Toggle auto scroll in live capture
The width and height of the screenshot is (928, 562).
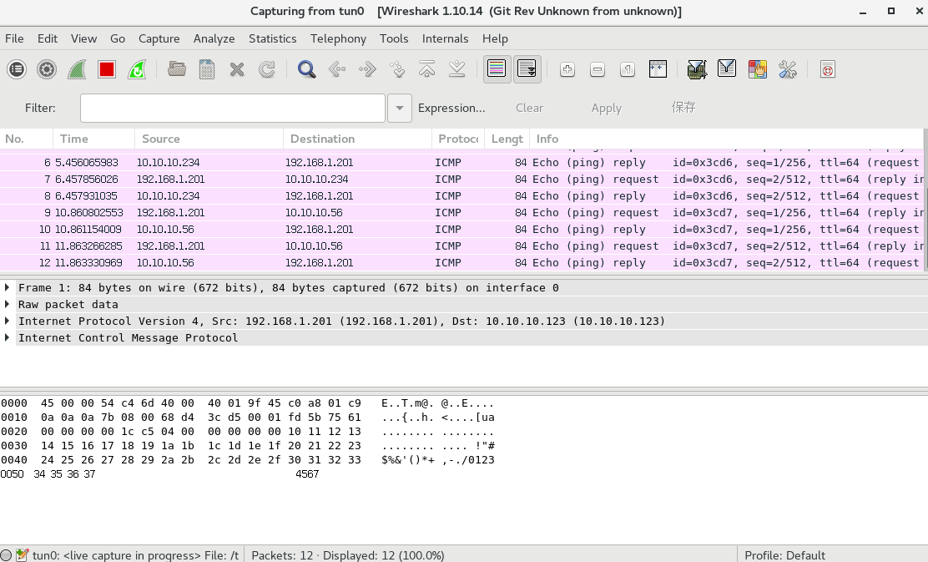527,69
